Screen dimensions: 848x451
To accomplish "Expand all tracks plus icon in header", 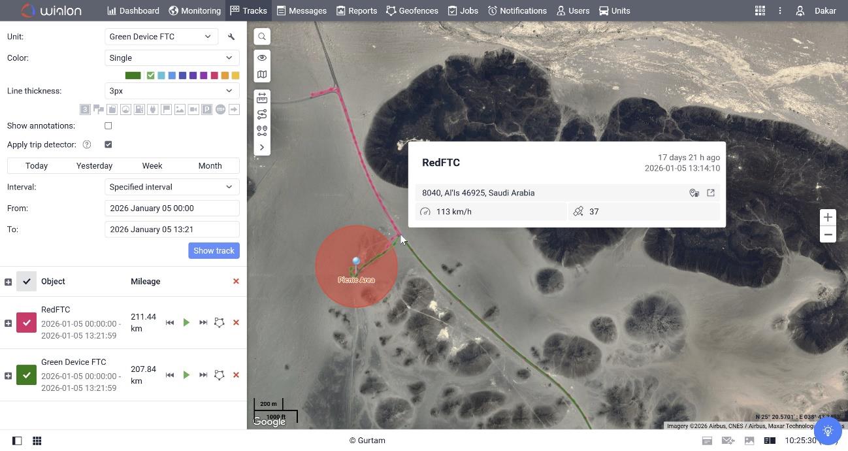I will point(8,282).
